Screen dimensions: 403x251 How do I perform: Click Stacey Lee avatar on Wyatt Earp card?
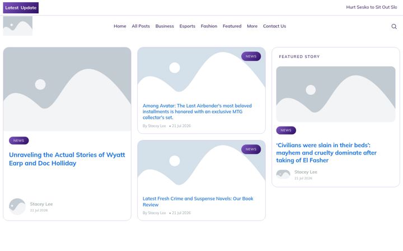click(17, 206)
